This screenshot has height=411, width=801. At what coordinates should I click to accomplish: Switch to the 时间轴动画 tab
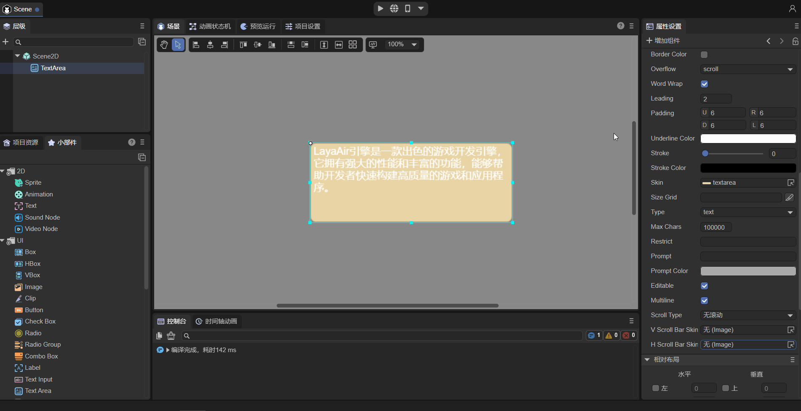click(x=216, y=321)
